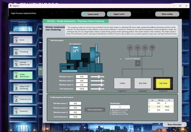Click the Air compressor machine image
This screenshot has height=132, width=191.
[x=81, y=58]
